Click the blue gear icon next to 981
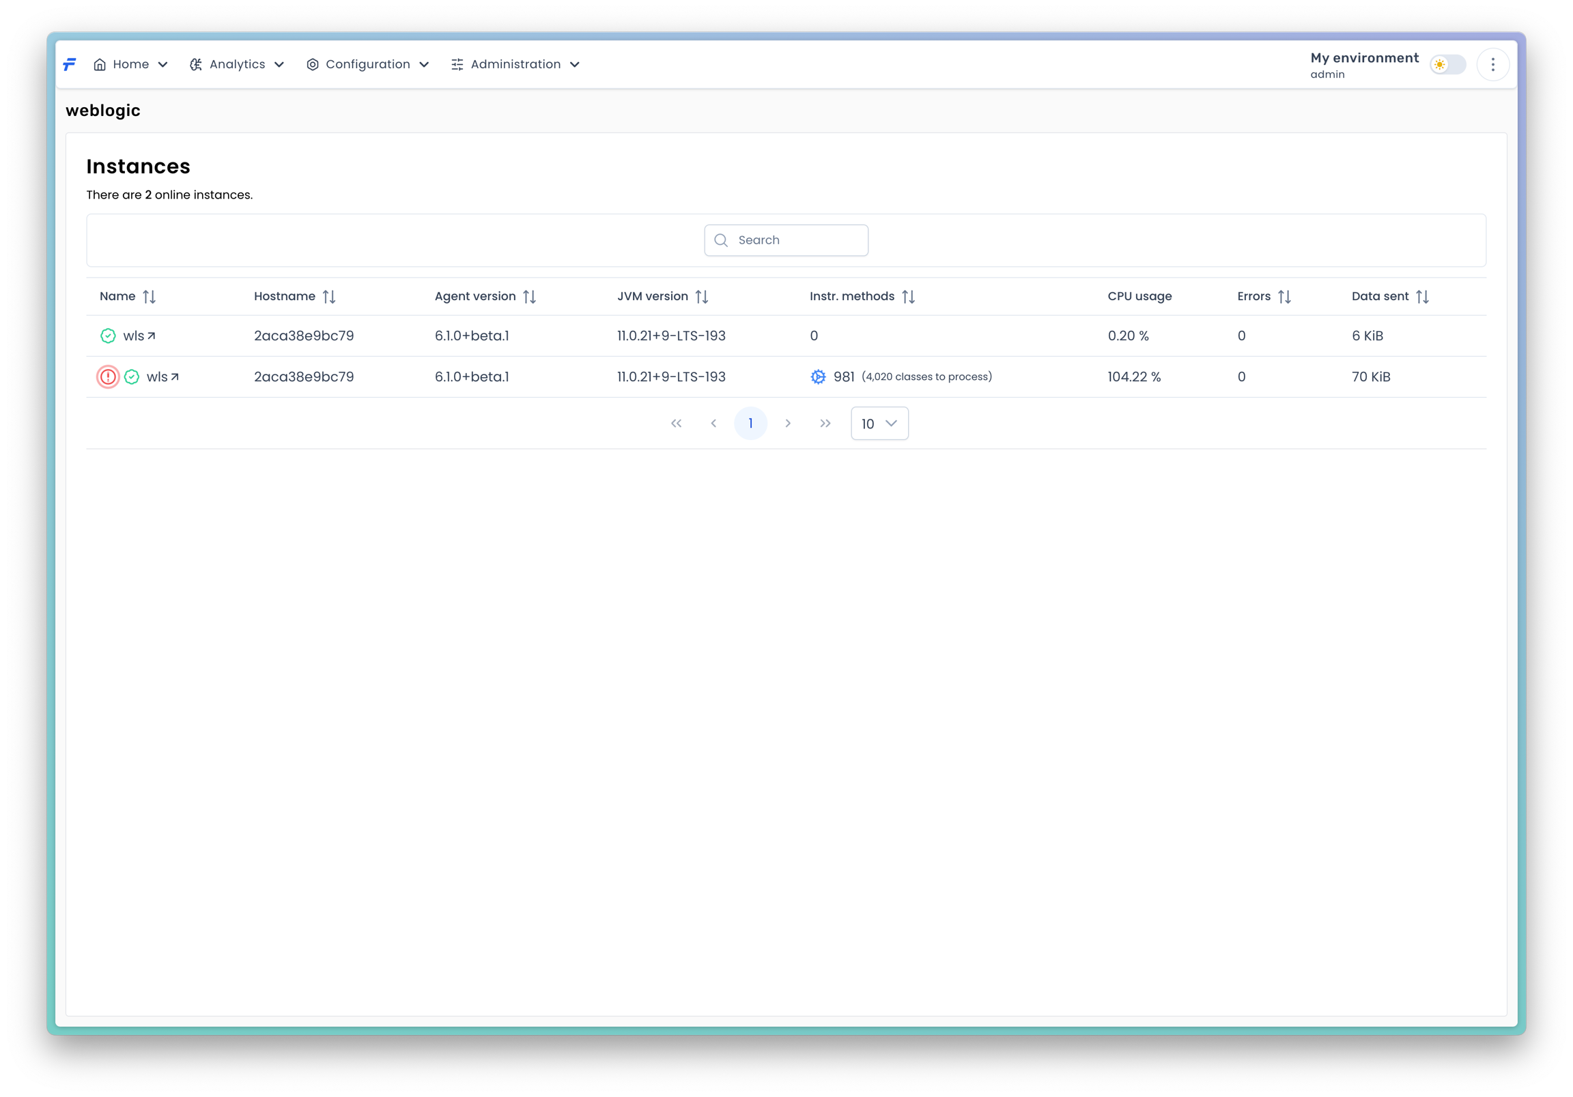 [818, 377]
